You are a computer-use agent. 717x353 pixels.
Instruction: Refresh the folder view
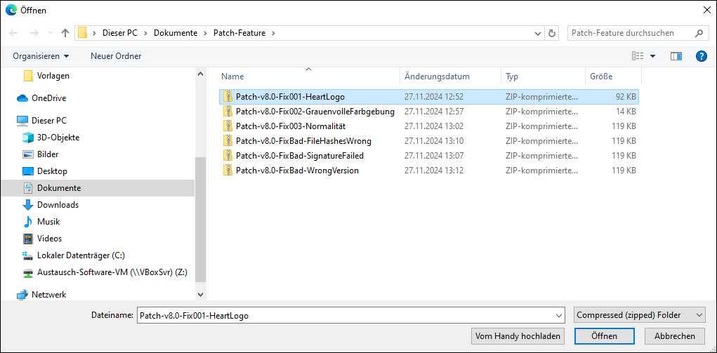(x=552, y=33)
